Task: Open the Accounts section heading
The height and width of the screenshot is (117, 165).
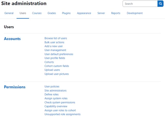Action: click(x=12, y=39)
